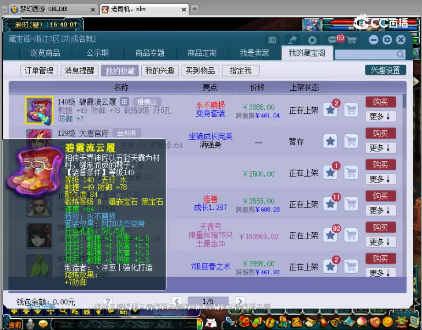The image size is (422, 330).
Task: Click the white bear icon near chat box
Action: click(x=211, y=323)
